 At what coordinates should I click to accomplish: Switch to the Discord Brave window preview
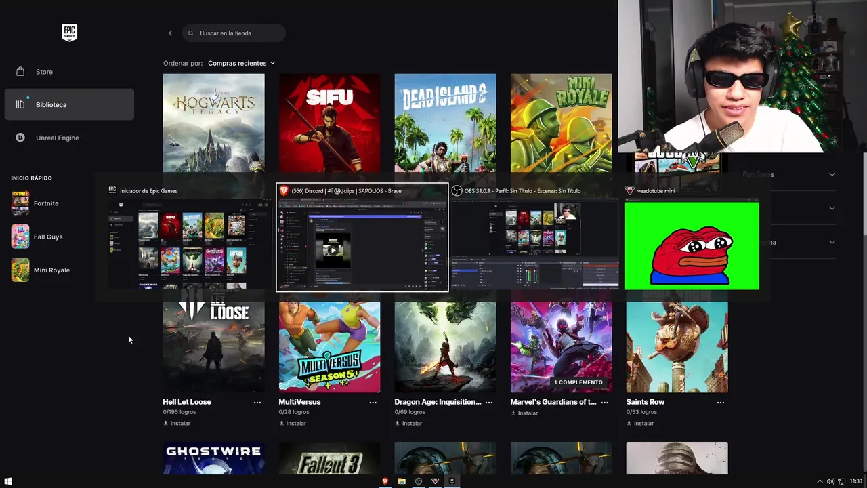tap(362, 237)
